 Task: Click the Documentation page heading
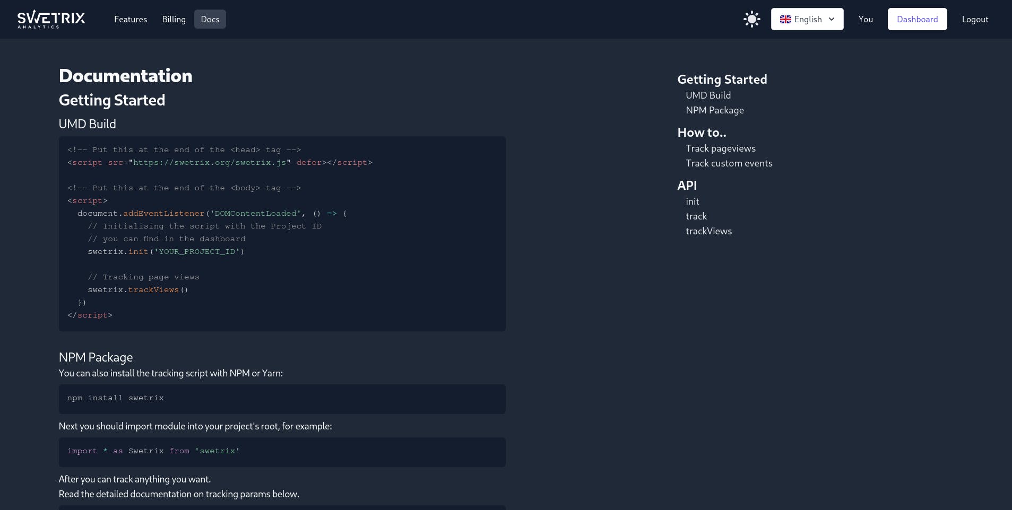pos(125,76)
